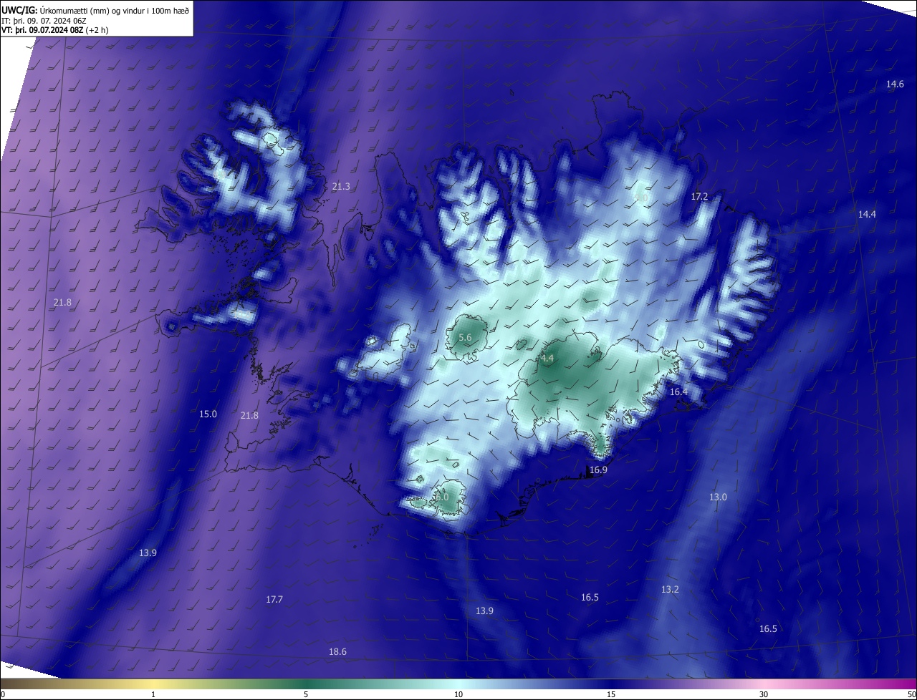
Task: Click the 18.6 value label
Action: [x=337, y=652]
